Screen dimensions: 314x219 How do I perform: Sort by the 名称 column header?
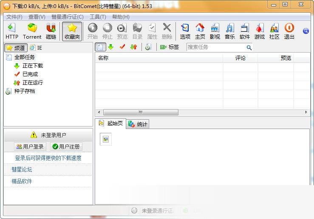[159, 58]
